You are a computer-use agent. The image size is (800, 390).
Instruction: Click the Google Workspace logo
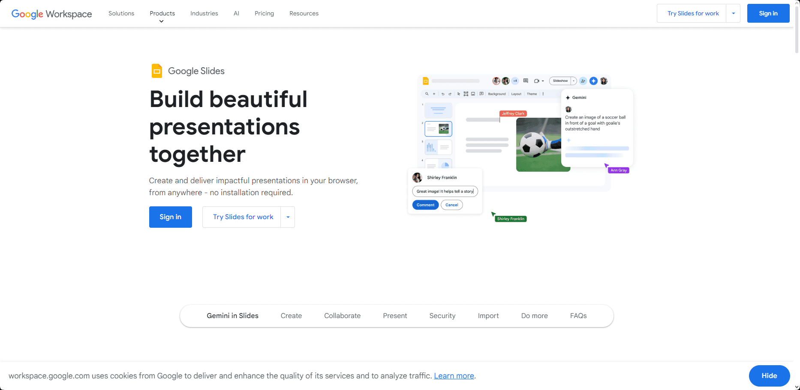(x=51, y=14)
